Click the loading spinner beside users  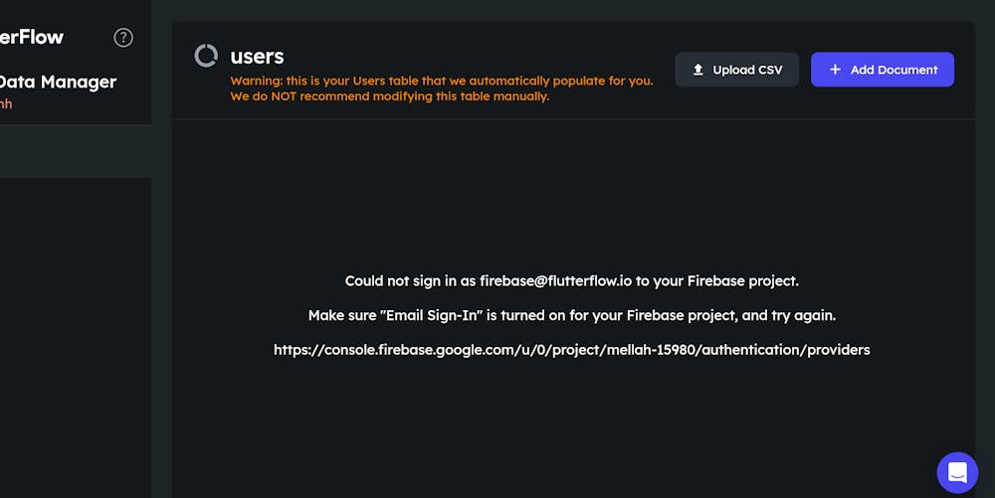(206, 57)
